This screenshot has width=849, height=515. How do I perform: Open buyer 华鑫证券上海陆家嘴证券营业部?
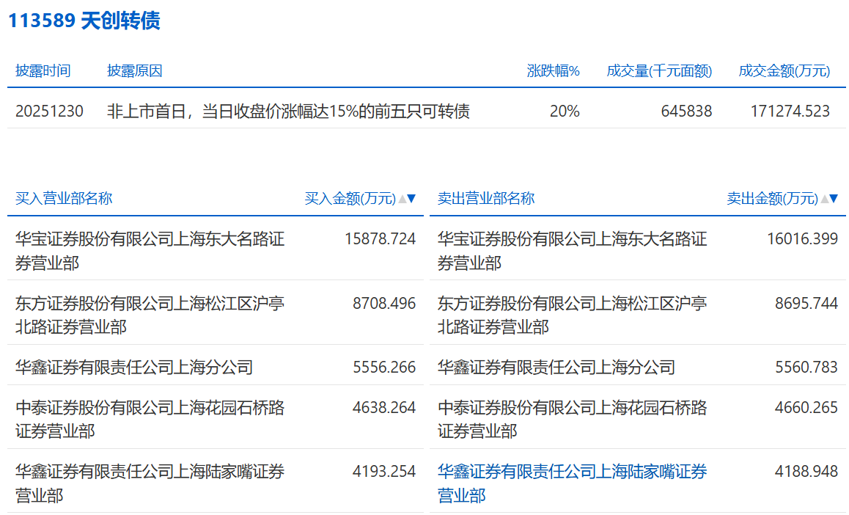pyautogui.click(x=150, y=483)
